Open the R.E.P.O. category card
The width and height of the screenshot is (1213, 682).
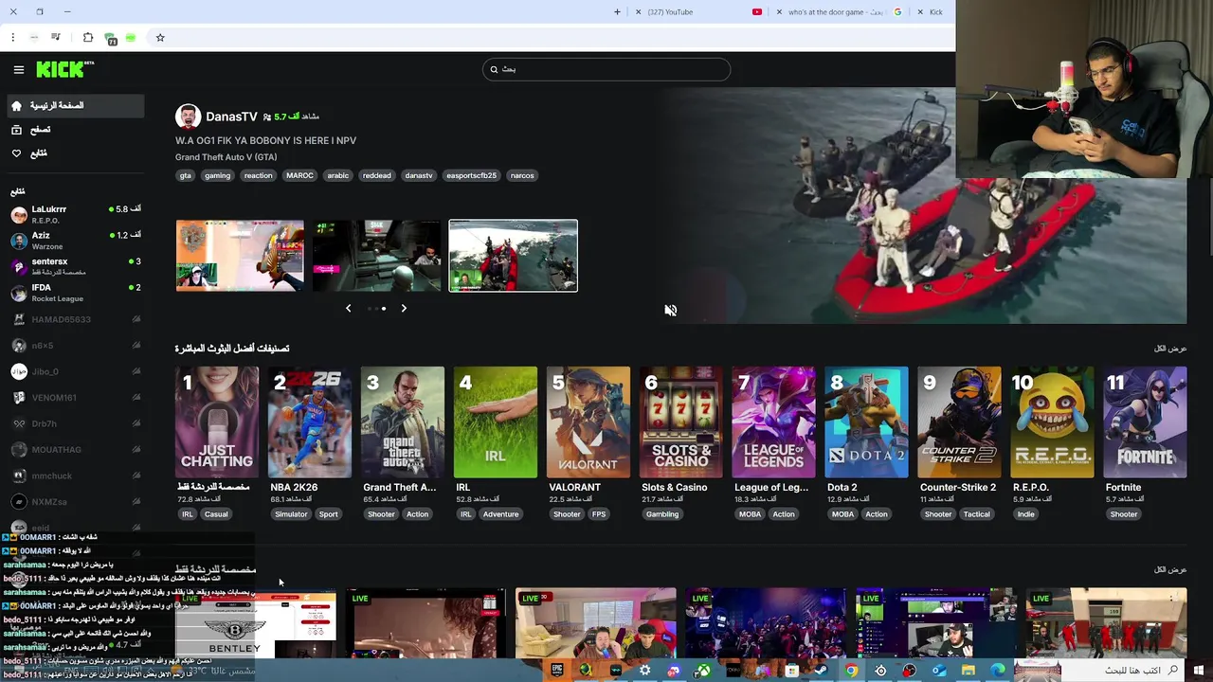[x=1053, y=422]
